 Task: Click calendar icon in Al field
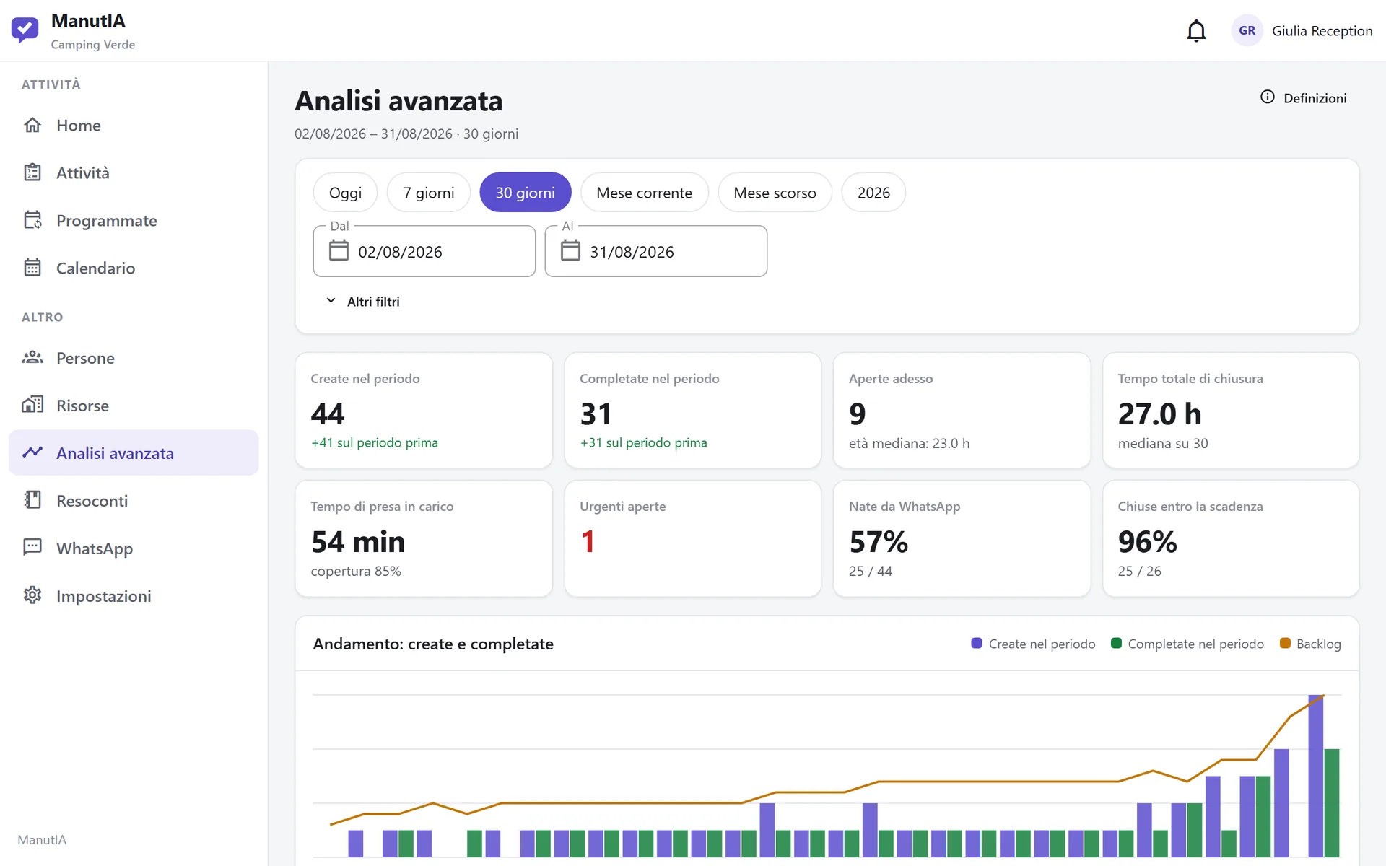[570, 250]
